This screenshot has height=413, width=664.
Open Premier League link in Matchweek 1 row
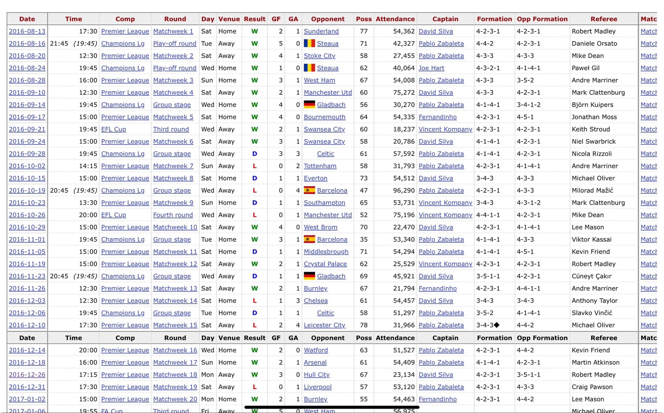(x=125, y=31)
